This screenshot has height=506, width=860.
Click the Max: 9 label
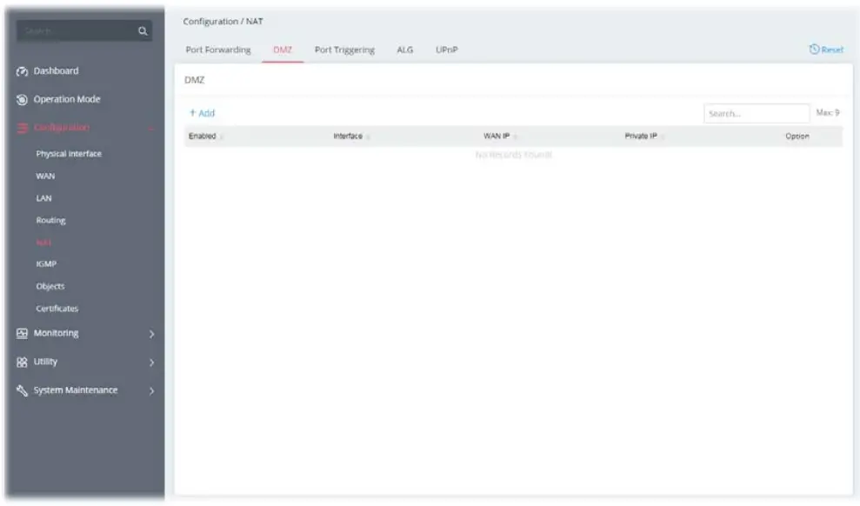tap(828, 112)
